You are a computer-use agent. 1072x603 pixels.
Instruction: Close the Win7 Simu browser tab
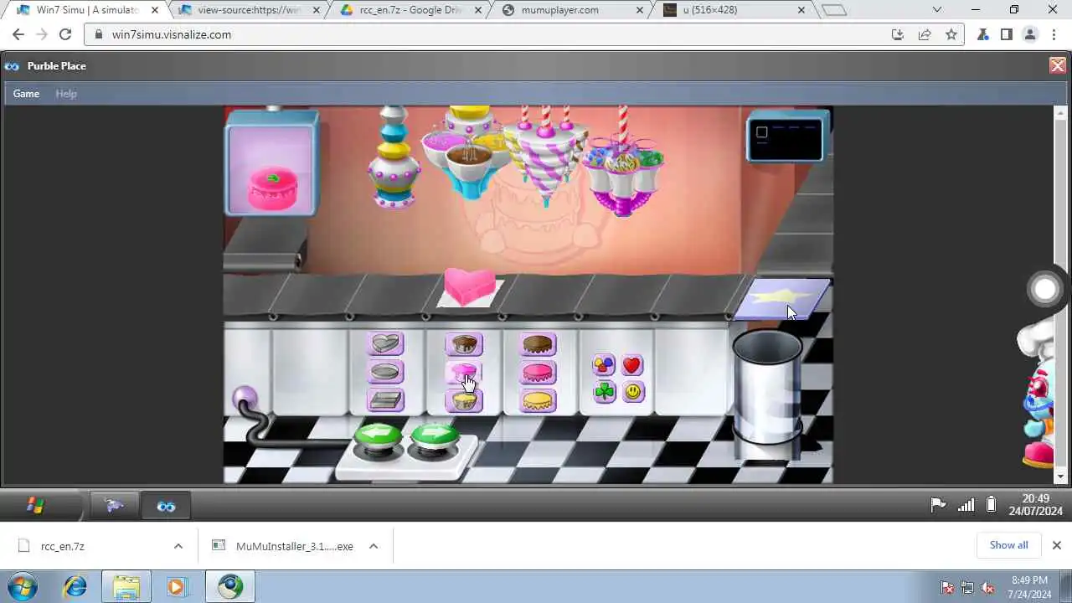point(155,10)
